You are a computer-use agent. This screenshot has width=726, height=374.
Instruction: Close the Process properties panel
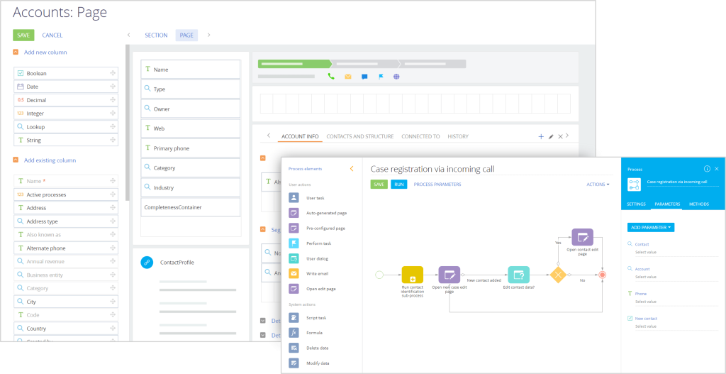[717, 169]
